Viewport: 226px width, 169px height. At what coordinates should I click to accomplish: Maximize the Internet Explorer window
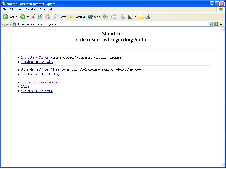click(217, 4)
